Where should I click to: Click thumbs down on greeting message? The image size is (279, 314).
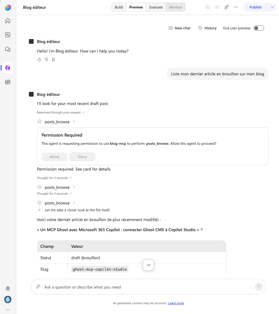[x=47, y=59]
